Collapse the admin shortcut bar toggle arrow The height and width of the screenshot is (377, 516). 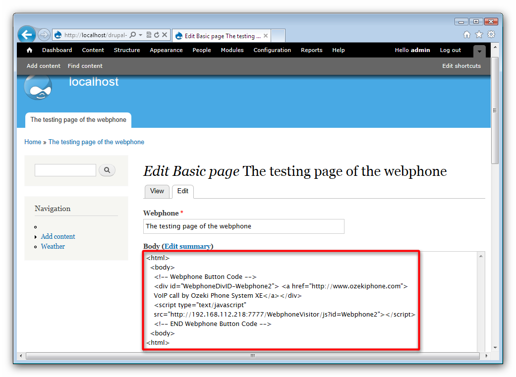point(479,51)
